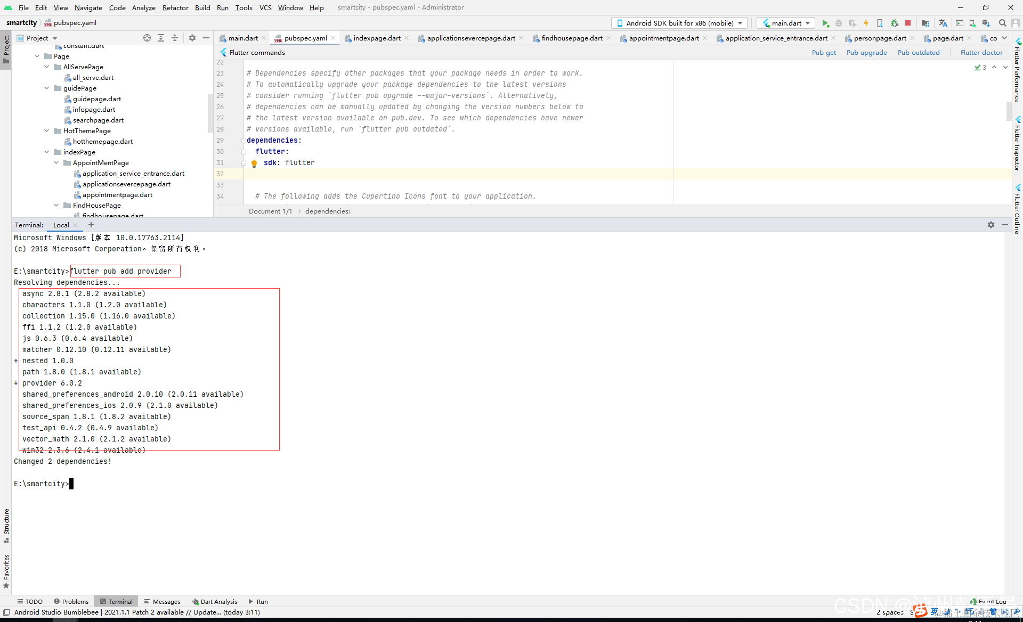Click the Project tree vertical scrollbar
1023x622 pixels.
click(x=210, y=113)
